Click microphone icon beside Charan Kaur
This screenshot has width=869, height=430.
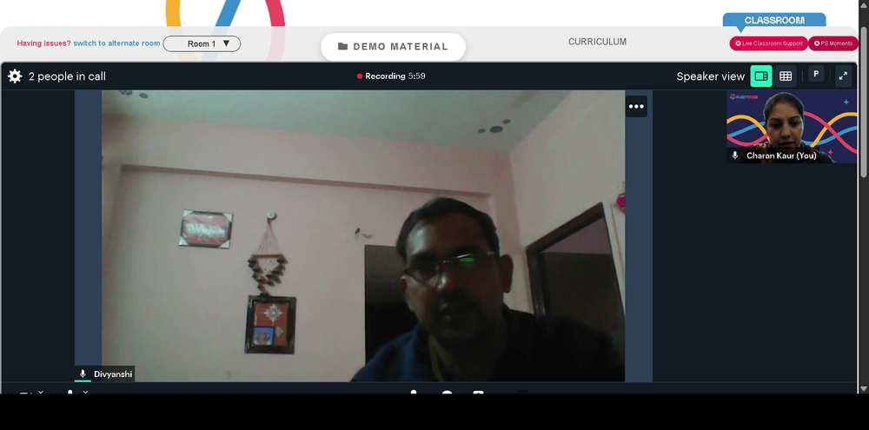[735, 155]
